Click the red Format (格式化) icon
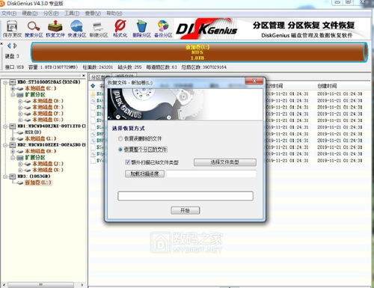 [x=120, y=28]
